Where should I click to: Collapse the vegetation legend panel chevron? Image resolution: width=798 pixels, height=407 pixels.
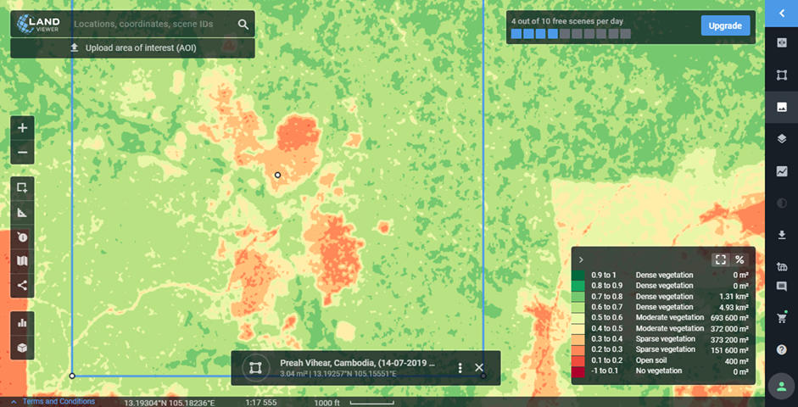pos(581,259)
